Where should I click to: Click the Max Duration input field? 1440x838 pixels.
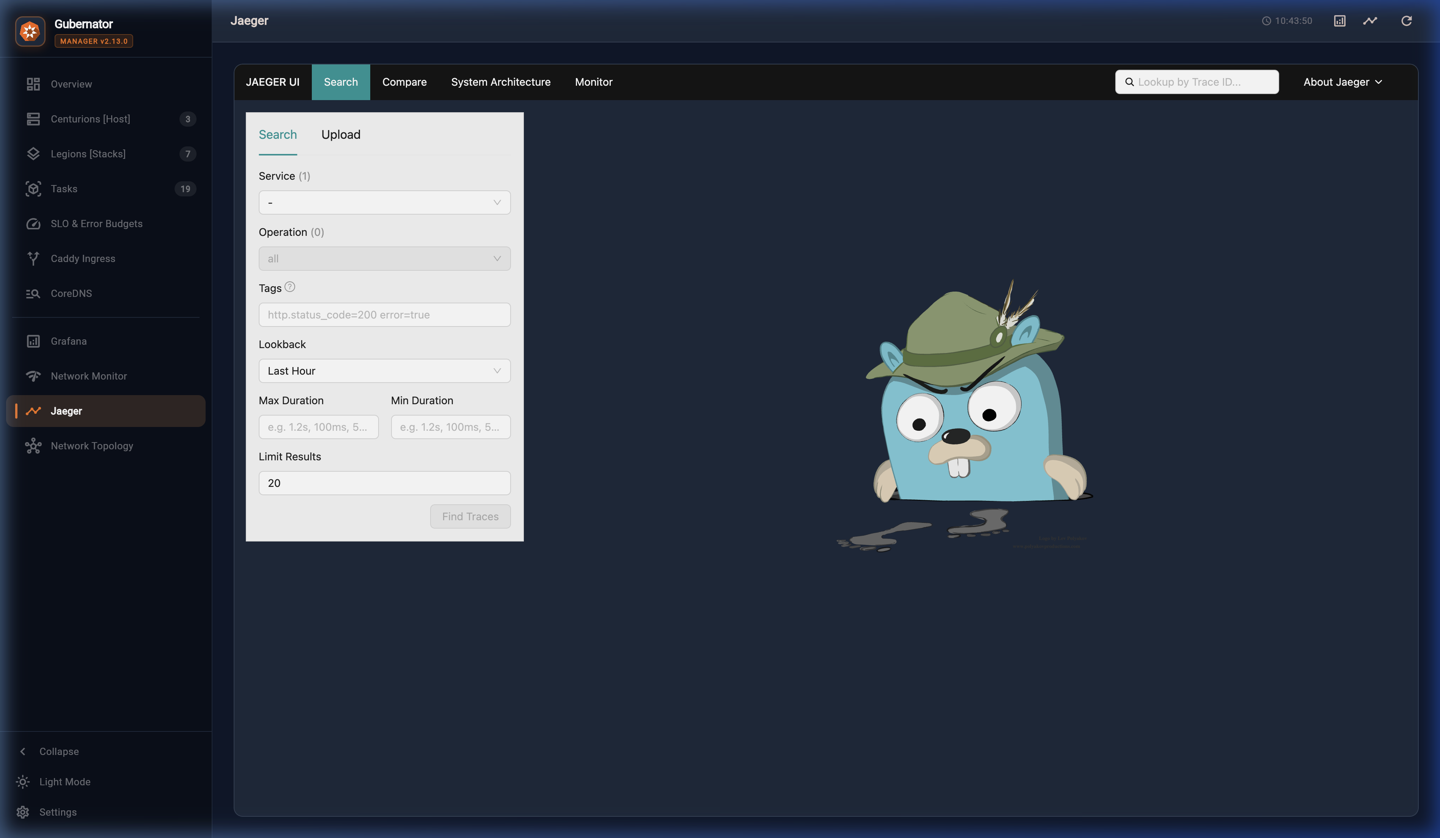click(318, 427)
